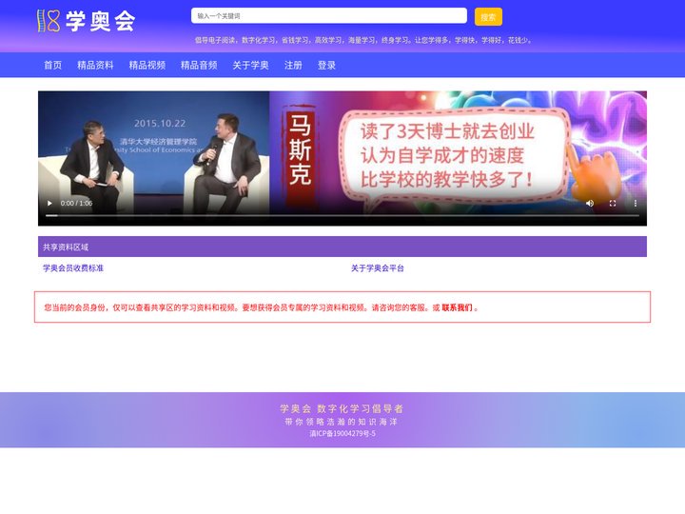This screenshot has height=514, width=685.
Task: Mute the video with the volume icon
Action: coord(590,203)
